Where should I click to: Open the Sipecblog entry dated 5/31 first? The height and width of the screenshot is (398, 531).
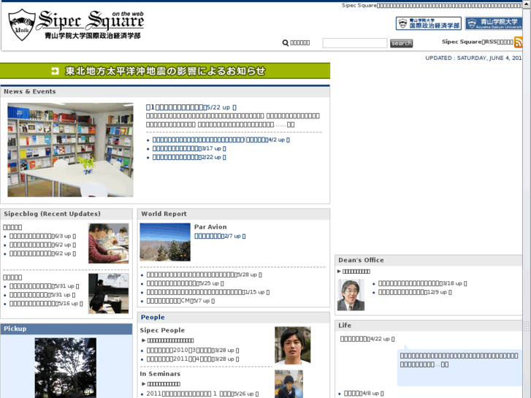click(44, 286)
